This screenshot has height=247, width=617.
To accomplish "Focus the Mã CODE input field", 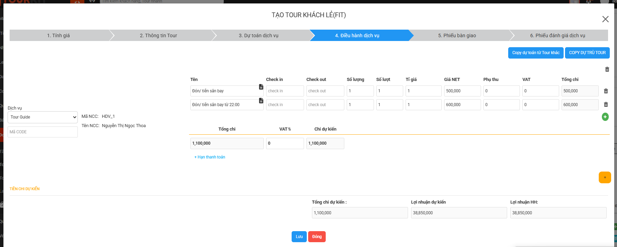I will 43,132.
